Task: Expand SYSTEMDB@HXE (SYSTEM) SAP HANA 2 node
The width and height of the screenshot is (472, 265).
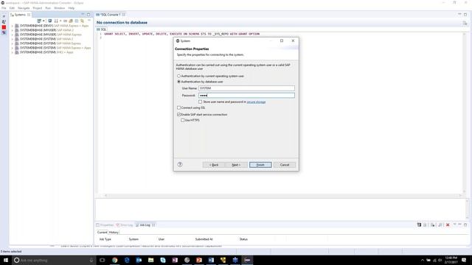Action: (x=13, y=39)
